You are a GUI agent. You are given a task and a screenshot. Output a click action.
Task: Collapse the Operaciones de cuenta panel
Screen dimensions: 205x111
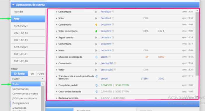13,5
